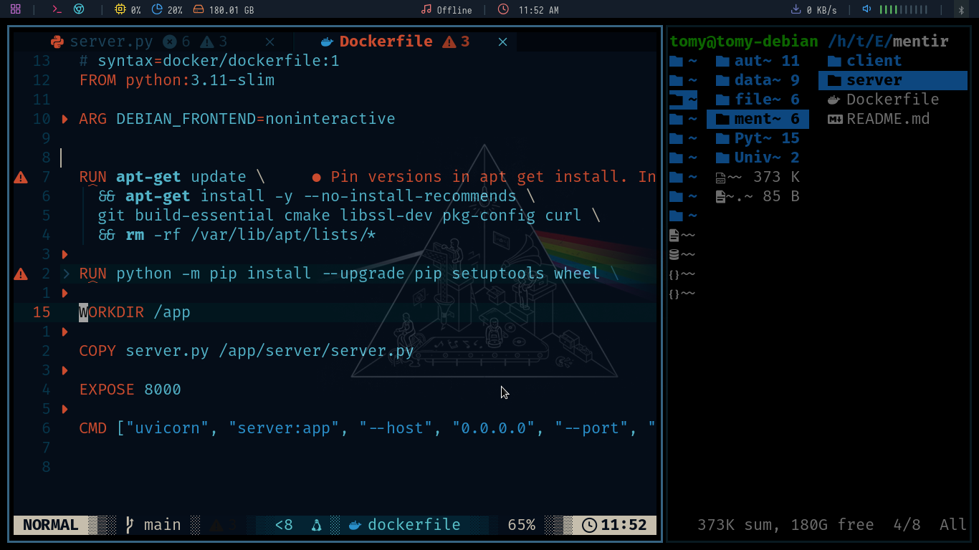Toggle fold marker directly below WORKDIR /app

click(65, 332)
